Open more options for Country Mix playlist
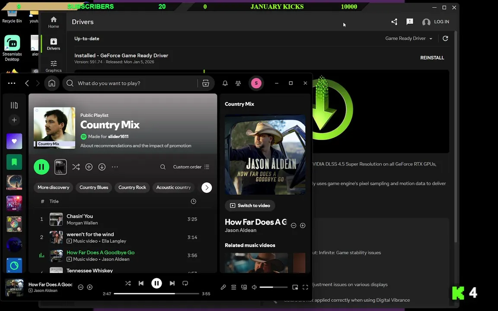 (x=115, y=167)
